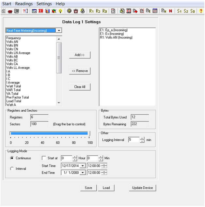Click the red IO toolbar icon
Viewport: 205px width, 207px height.
click(41, 11)
